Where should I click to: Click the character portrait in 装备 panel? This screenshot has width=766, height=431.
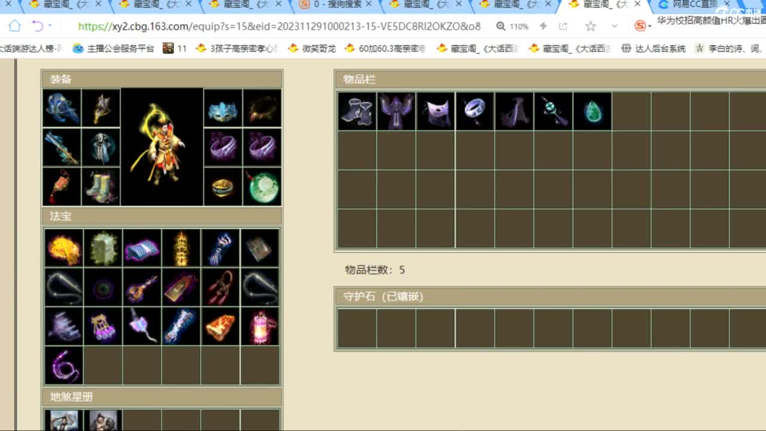coord(162,147)
